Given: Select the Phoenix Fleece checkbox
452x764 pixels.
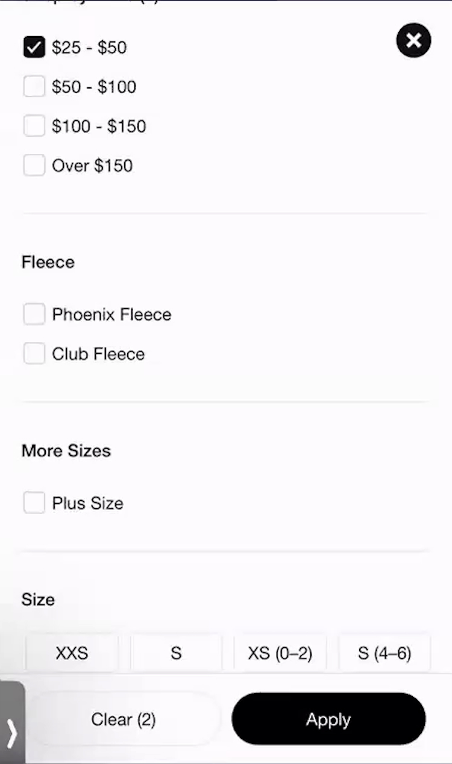Looking at the screenshot, I should tap(34, 314).
